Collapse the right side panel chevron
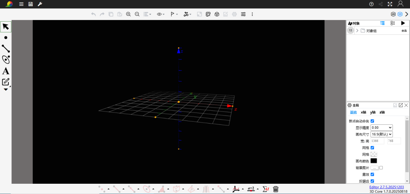 click(x=407, y=14)
